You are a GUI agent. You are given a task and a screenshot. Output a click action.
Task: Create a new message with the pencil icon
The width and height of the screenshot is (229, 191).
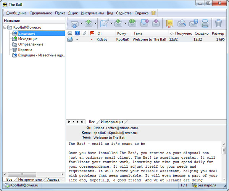click(104, 23)
